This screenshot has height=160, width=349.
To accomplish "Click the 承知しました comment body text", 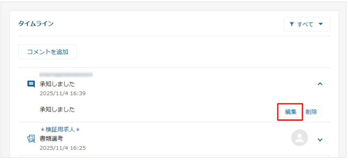I will click(57, 109).
